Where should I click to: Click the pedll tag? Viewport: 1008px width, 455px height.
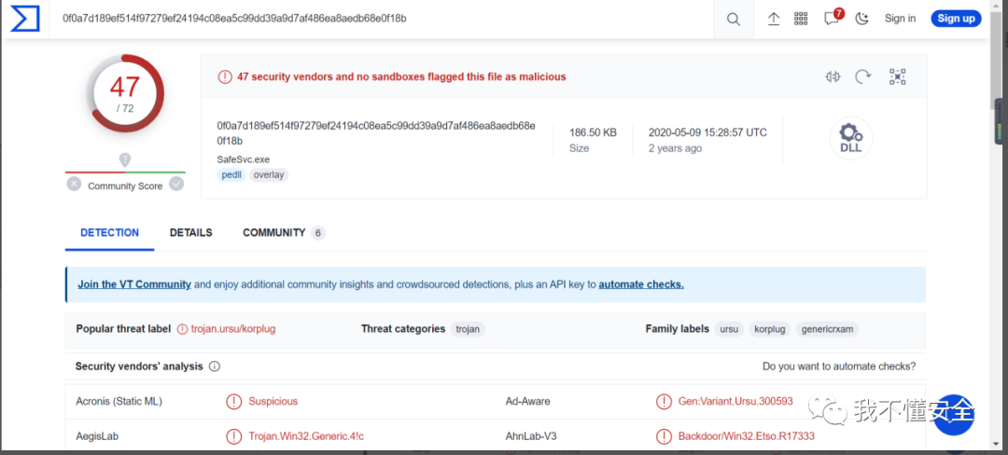click(232, 174)
